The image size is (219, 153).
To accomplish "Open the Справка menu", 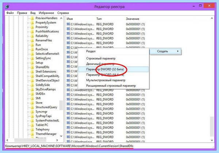I will pos(63,13).
